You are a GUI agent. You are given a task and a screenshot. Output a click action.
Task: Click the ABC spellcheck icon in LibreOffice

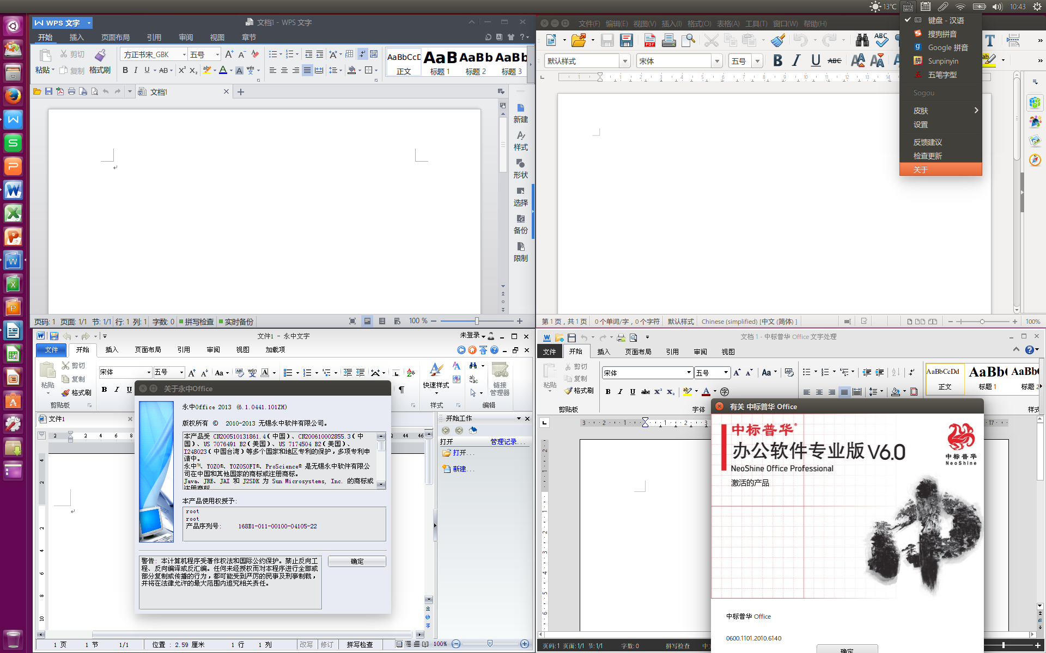click(881, 40)
